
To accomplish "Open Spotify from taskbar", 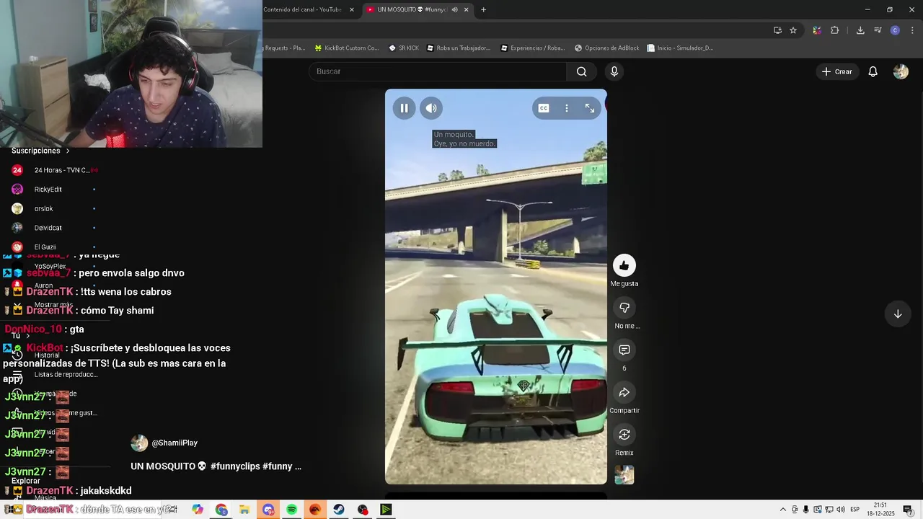I will [x=291, y=510].
